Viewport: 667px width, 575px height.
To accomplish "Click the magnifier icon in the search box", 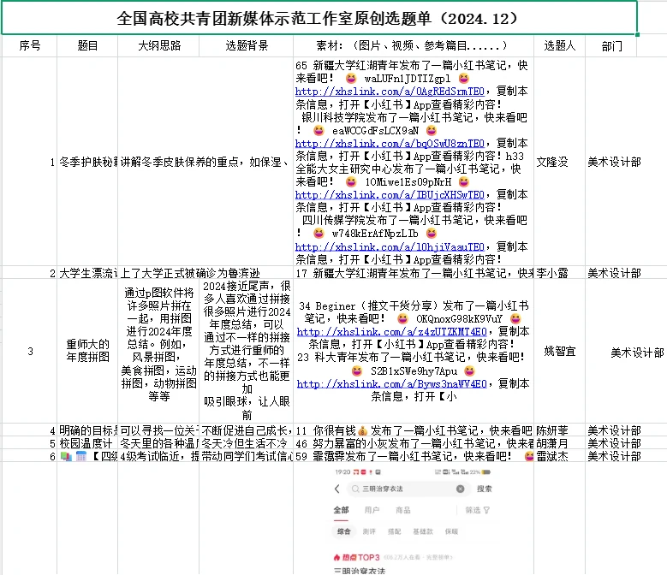I will pos(354,489).
